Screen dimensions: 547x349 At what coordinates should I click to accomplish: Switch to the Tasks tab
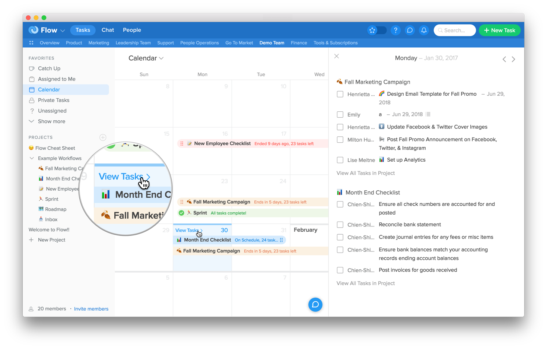pyautogui.click(x=83, y=30)
